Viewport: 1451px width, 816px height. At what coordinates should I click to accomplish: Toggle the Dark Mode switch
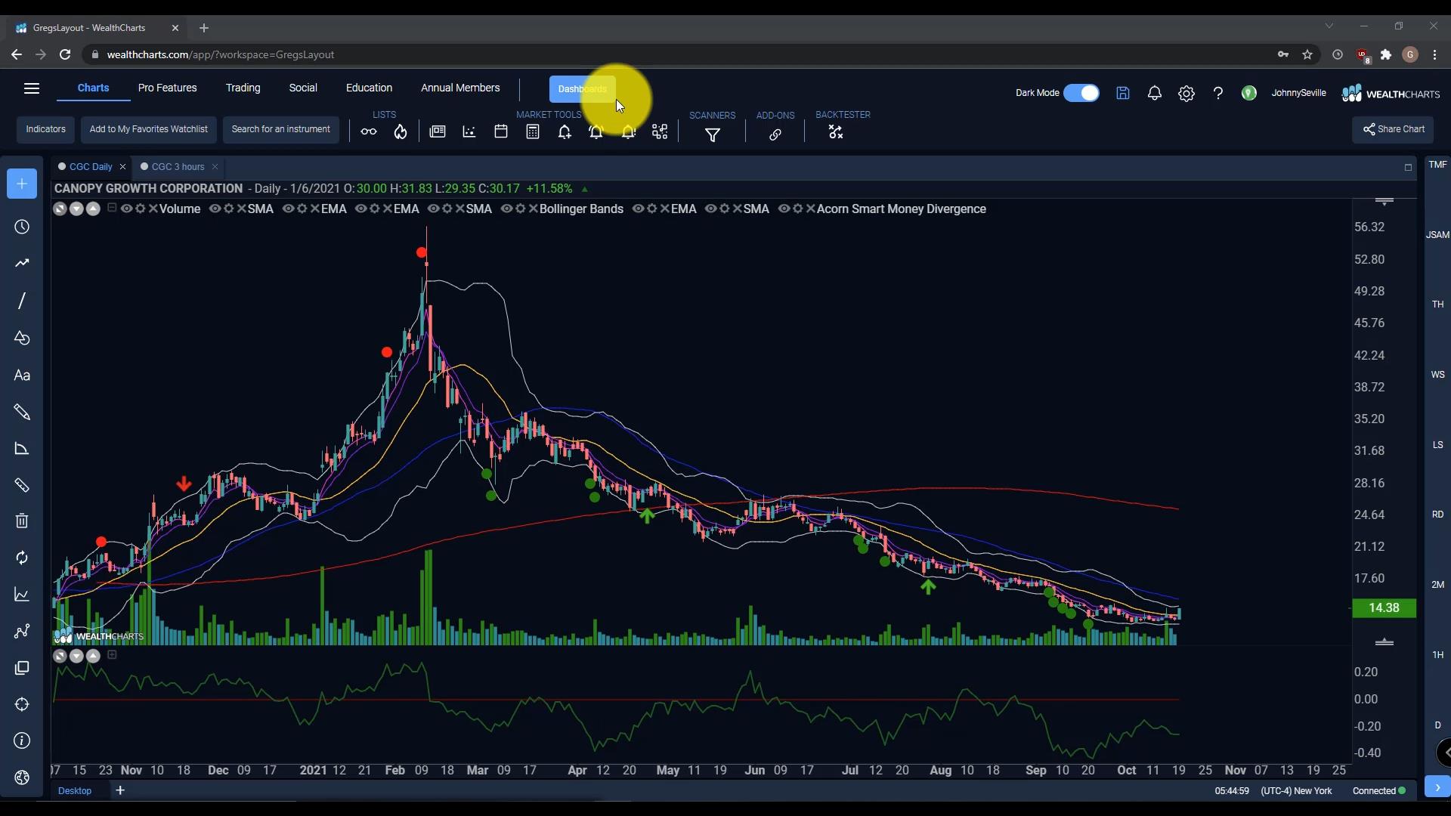(1081, 93)
